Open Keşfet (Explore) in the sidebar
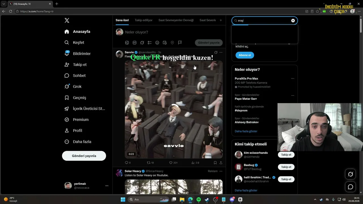This screenshot has height=204, width=363. 74,42
